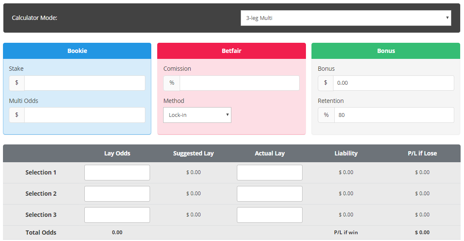The image size is (464, 241).
Task: Click Selection 2 Actual Lay field
Action: pos(270,194)
